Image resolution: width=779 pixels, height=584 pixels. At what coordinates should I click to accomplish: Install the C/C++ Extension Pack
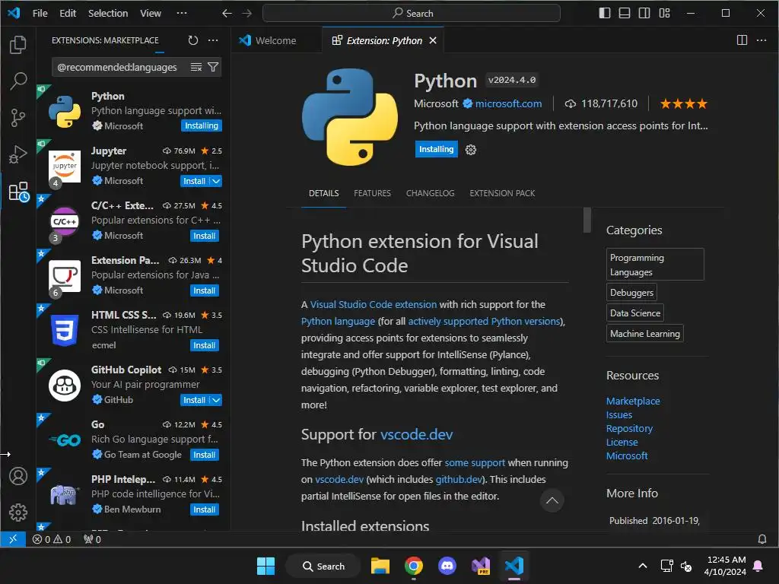[204, 236]
